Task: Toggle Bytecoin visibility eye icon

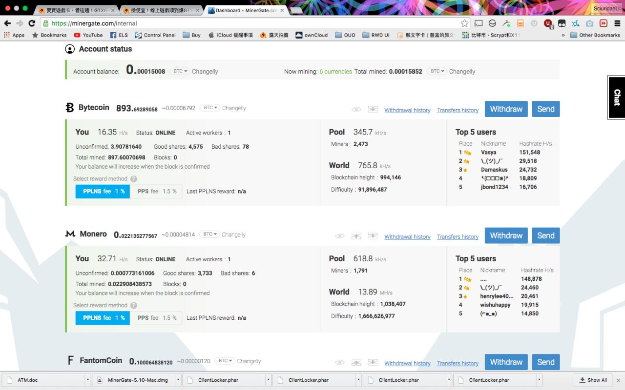Action: pos(356,110)
